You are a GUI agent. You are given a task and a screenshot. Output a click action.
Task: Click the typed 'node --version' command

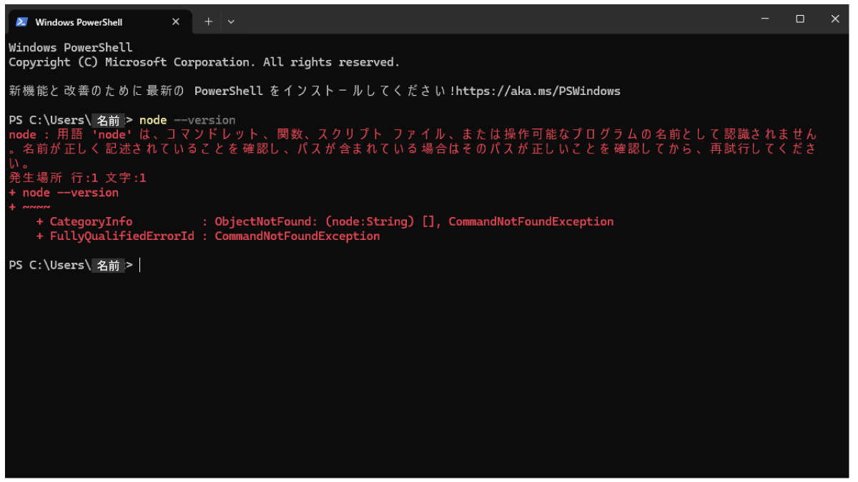(x=187, y=120)
